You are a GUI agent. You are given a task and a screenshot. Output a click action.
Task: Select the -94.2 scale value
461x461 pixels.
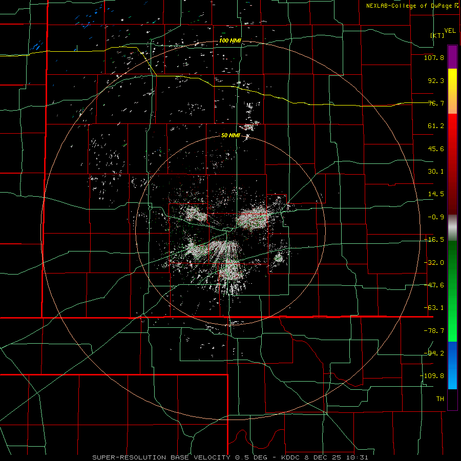[434, 353]
